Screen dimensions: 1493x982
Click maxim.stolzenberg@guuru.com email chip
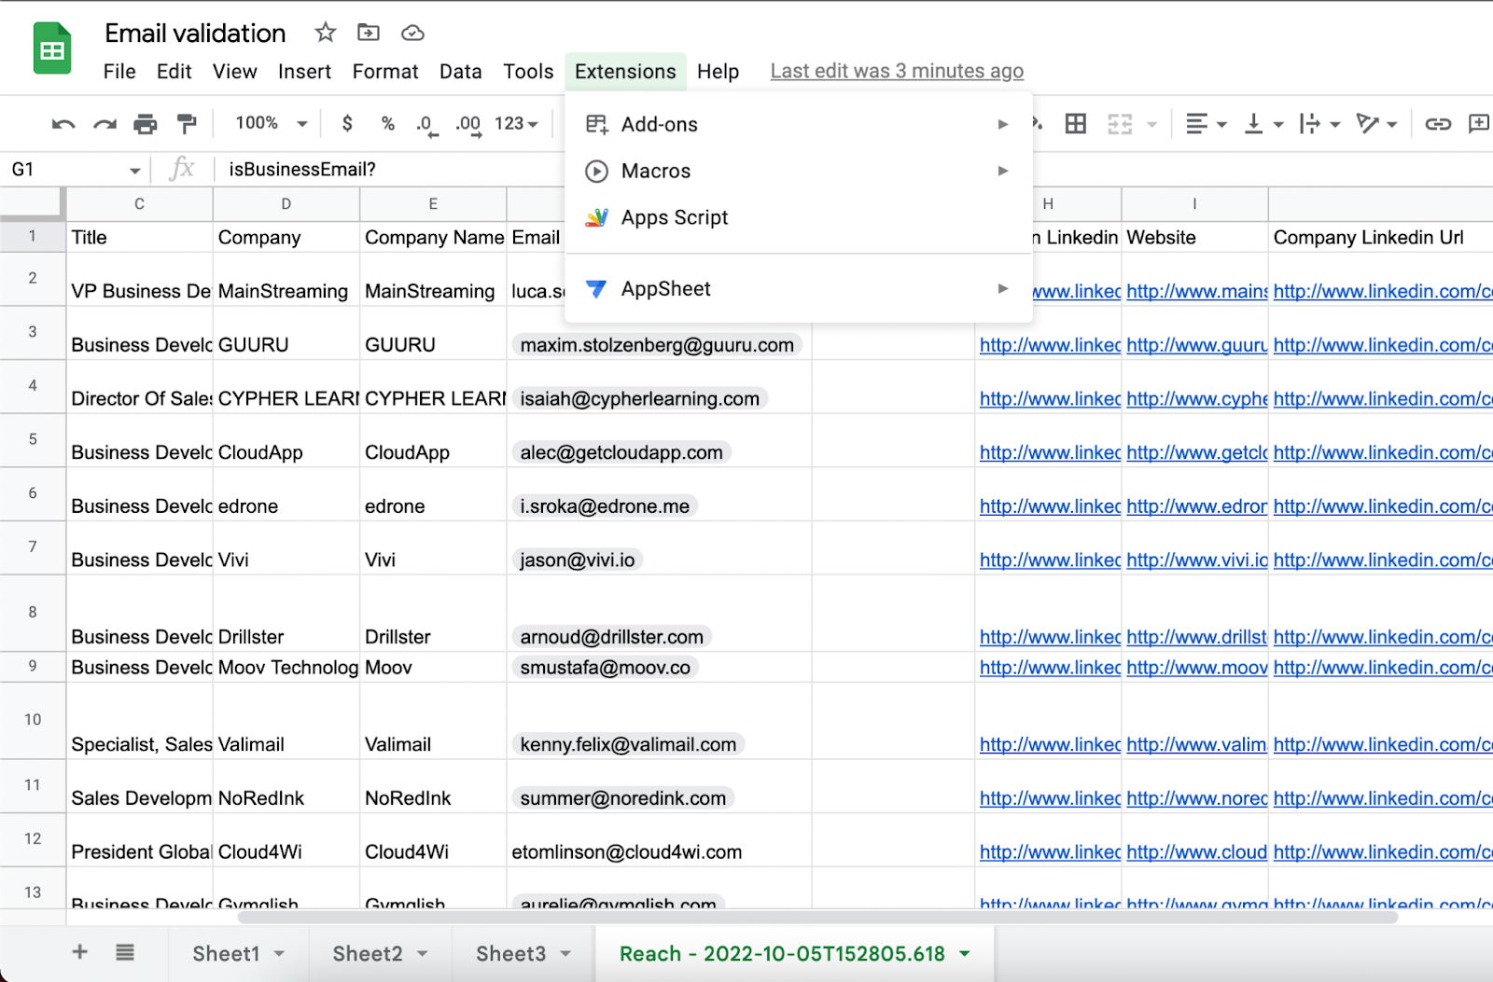(x=657, y=345)
